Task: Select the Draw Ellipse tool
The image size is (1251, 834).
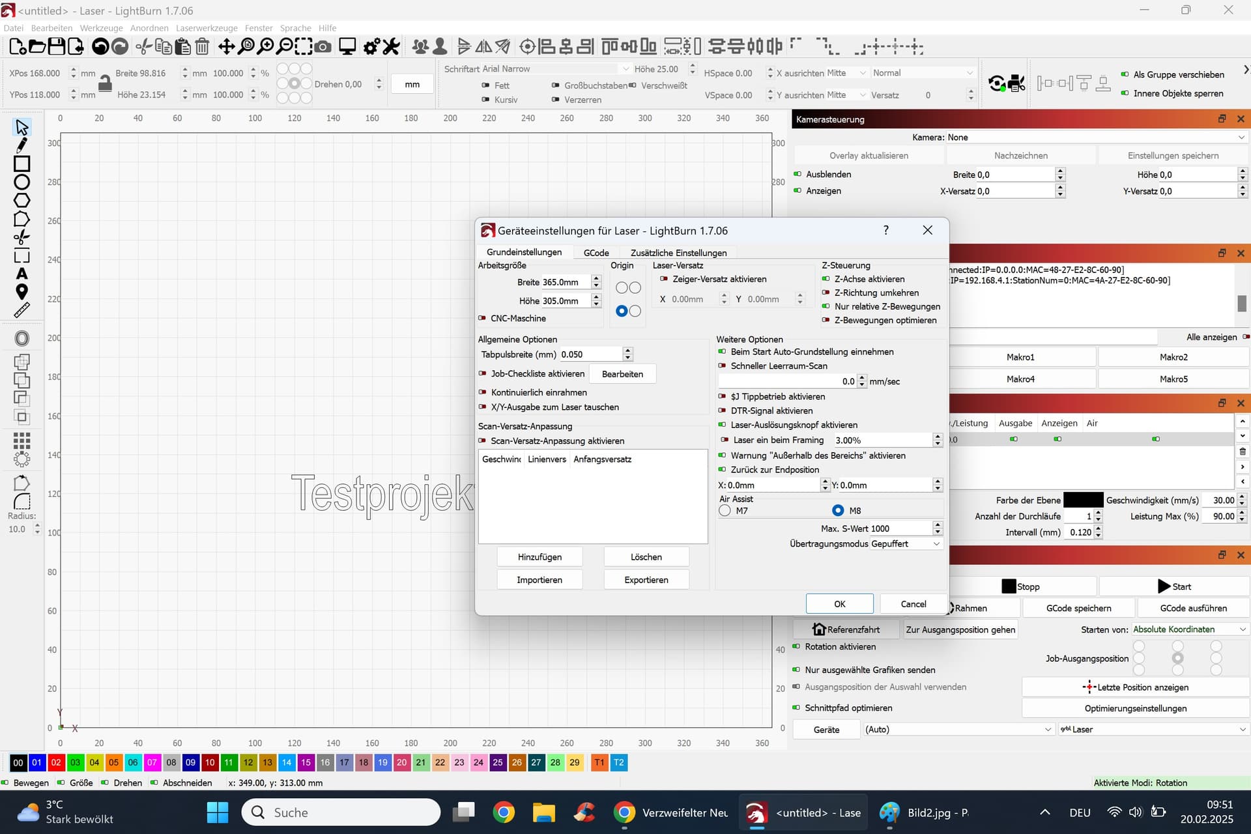Action: [x=22, y=182]
